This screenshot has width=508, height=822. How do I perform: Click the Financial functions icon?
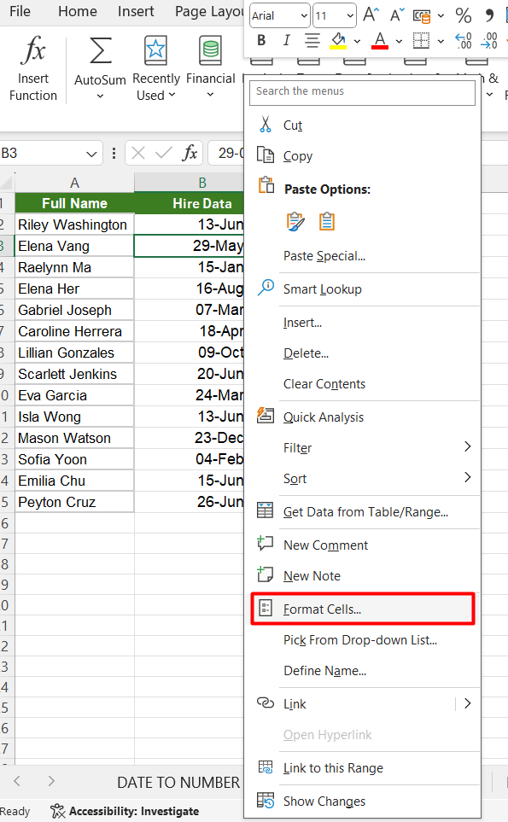pyautogui.click(x=210, y=51)
